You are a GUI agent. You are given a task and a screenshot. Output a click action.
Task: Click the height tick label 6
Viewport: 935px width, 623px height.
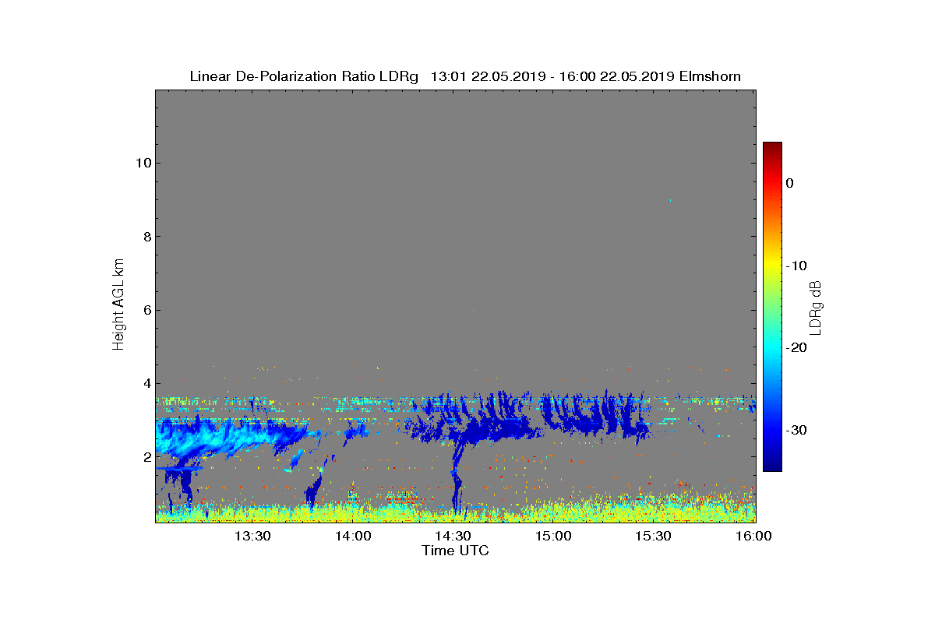click(x=146, y=310)
